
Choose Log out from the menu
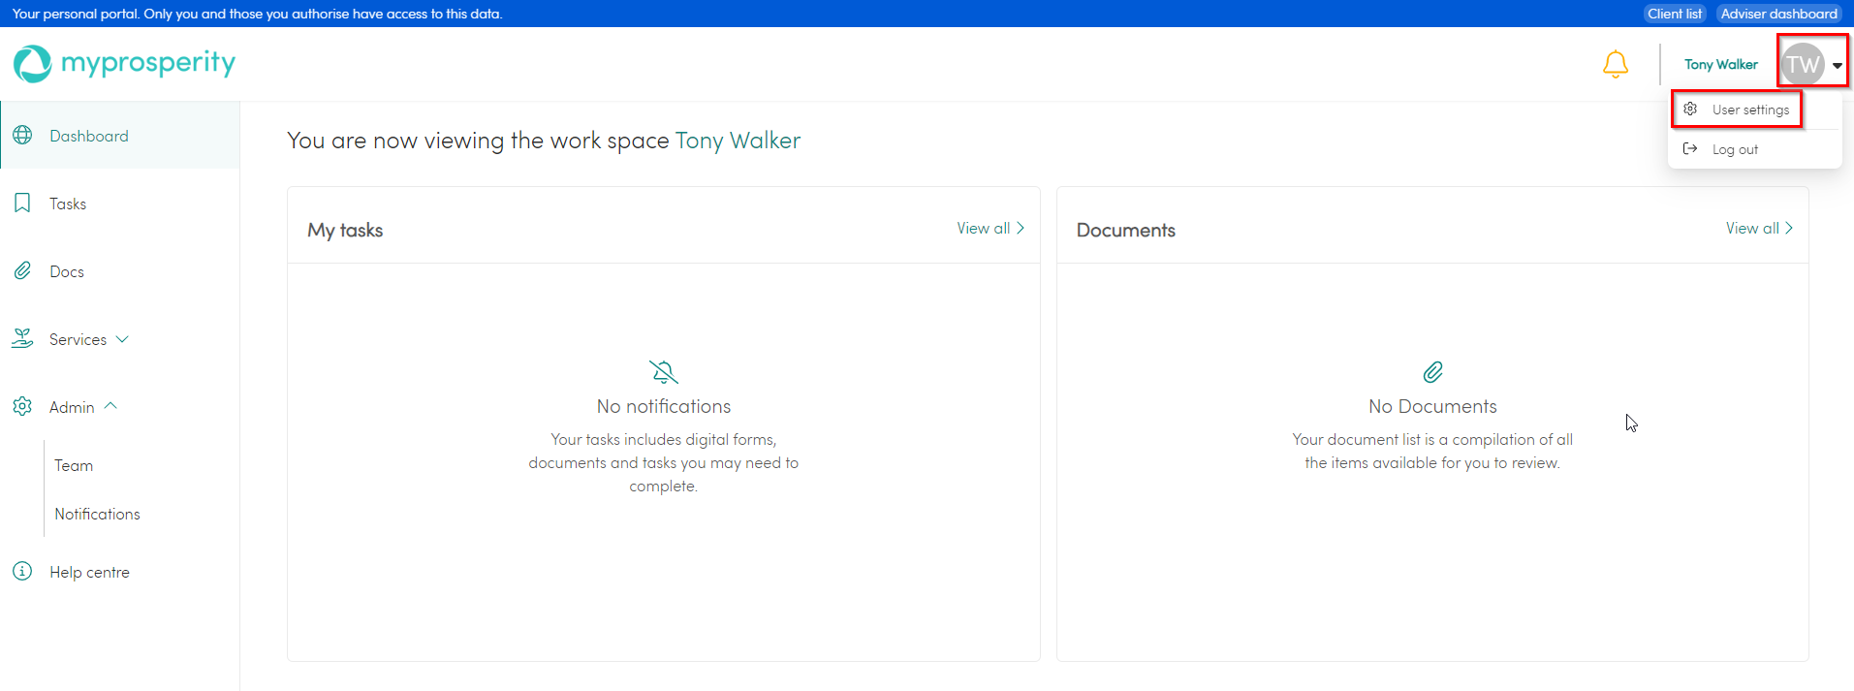pos(1734,149)
